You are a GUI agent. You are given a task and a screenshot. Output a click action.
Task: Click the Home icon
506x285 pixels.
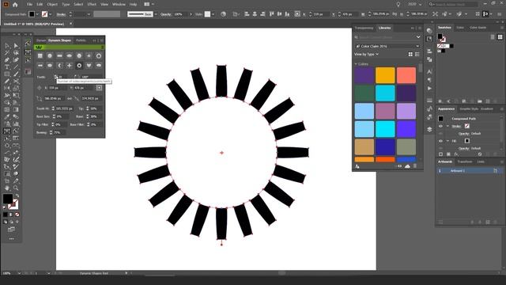tap(15, 5)
